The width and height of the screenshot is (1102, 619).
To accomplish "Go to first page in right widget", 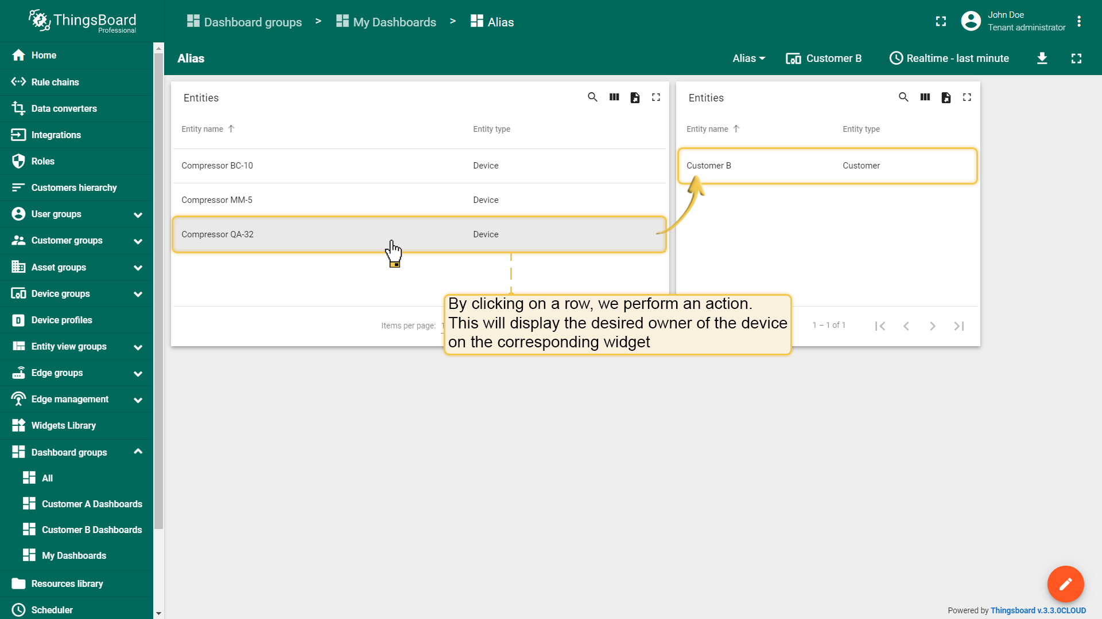I will [880, 326].
